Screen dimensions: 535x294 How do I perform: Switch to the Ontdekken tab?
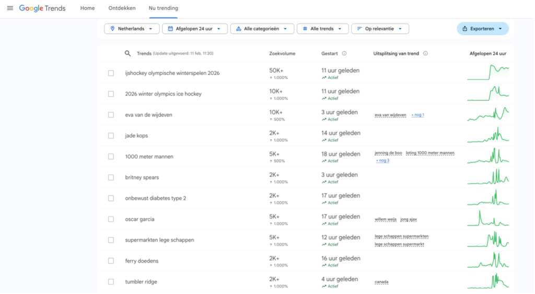(122, 8)
